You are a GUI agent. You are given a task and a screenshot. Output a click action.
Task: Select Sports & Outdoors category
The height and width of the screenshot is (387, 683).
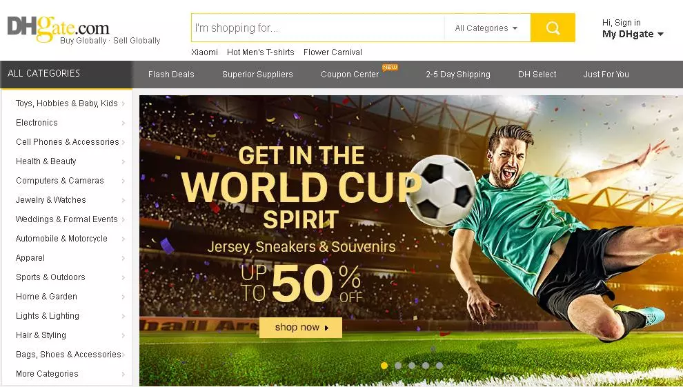click(x=50, y=277)
